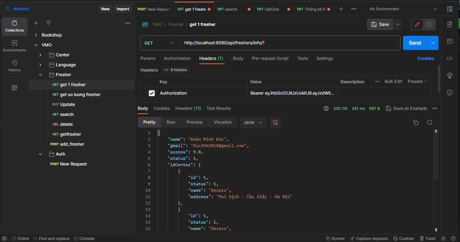This screenshot has height=242, width=460.
Task: Show the 6 hidden headers
Action: click(176, 70)
